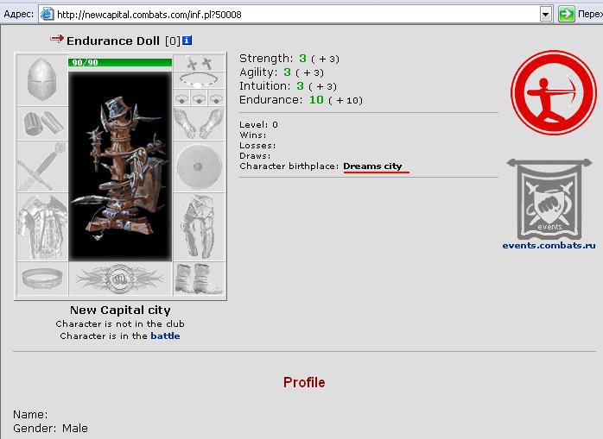
Task: Click the blue info icon
Action: (x=187, y=41)
